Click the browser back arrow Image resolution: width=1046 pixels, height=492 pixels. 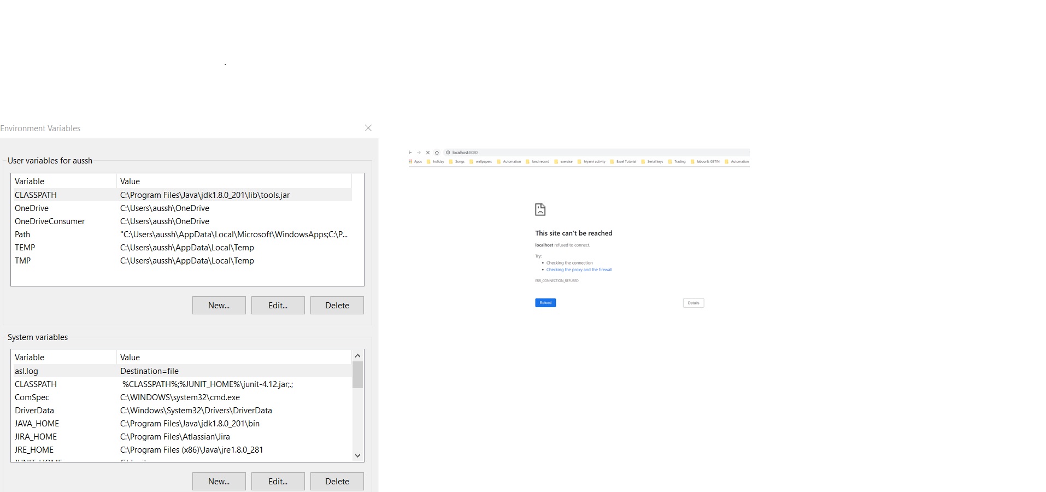coord(410,153)
